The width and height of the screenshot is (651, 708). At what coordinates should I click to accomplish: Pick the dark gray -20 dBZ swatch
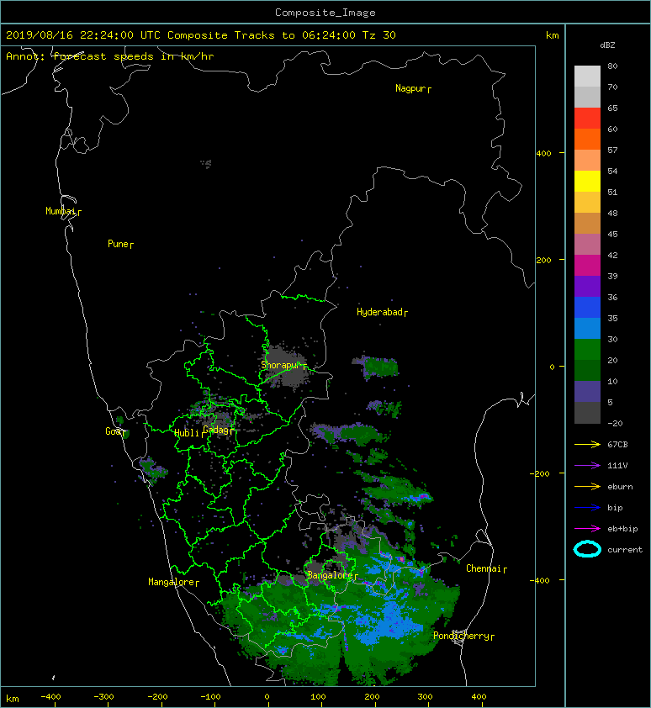click(587, 413)
